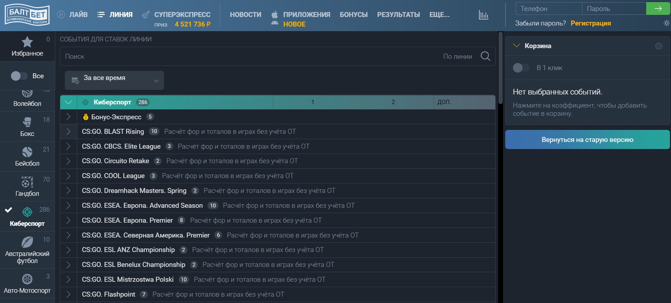671x303 pixels.
Task: Collapse the Киберспорт section header
Action: pos(68,102)
